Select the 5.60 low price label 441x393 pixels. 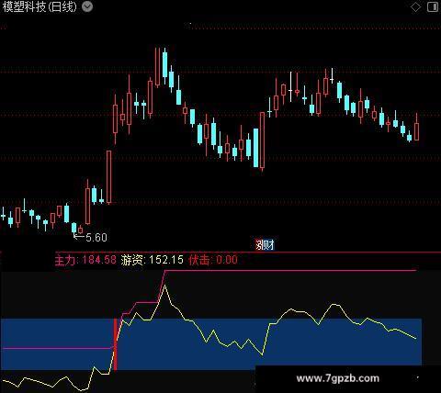coord(96,238)
